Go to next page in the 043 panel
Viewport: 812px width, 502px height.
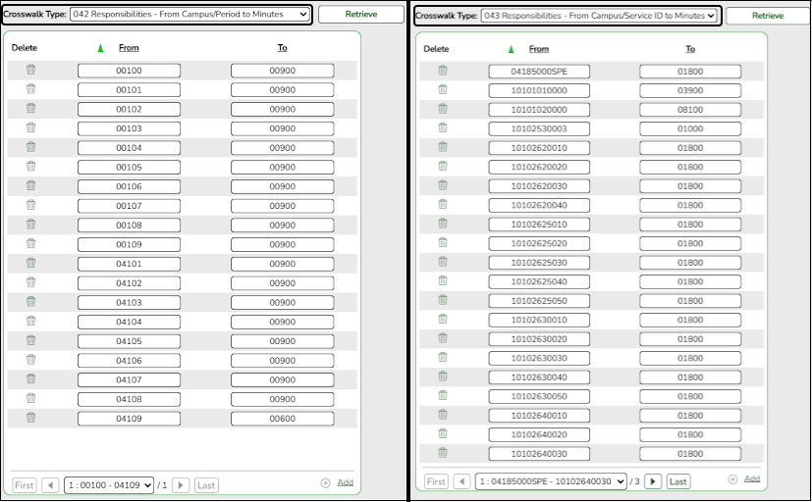(x=653, y=481)
